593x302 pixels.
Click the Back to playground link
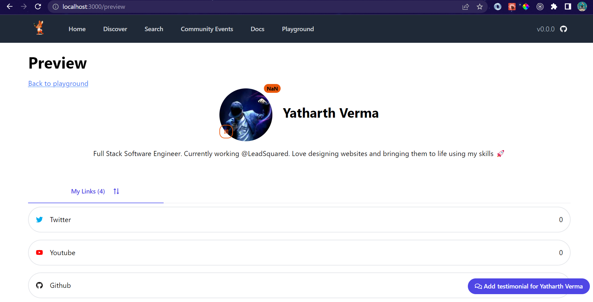point(58,83)
